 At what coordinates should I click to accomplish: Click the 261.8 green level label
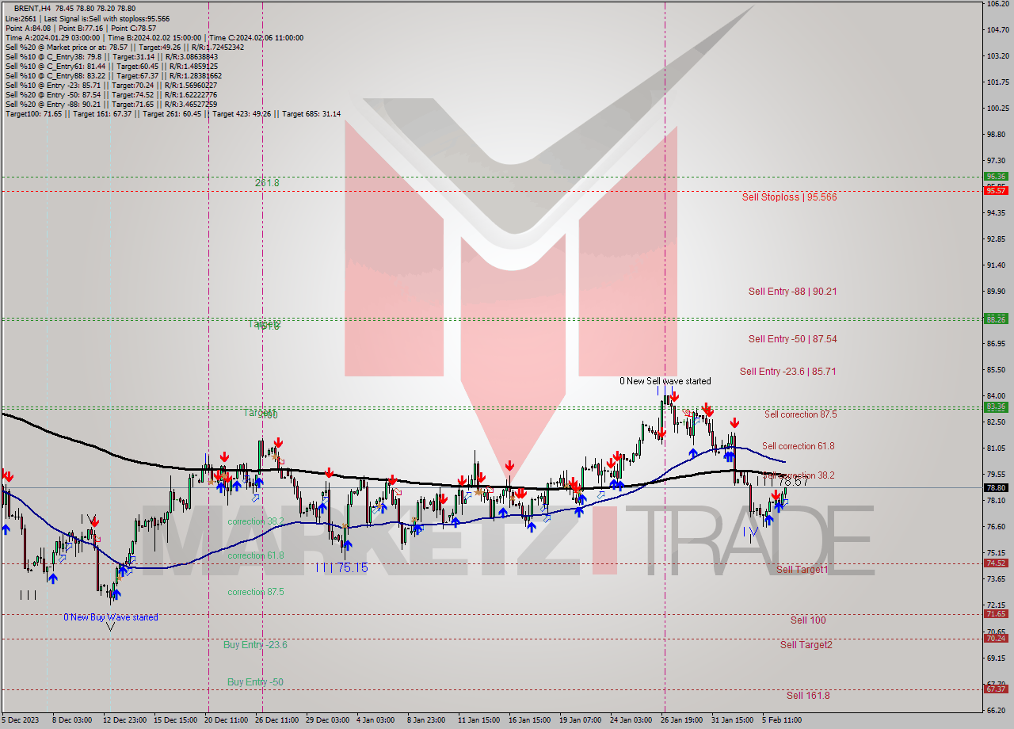click(x=267, y=182)
